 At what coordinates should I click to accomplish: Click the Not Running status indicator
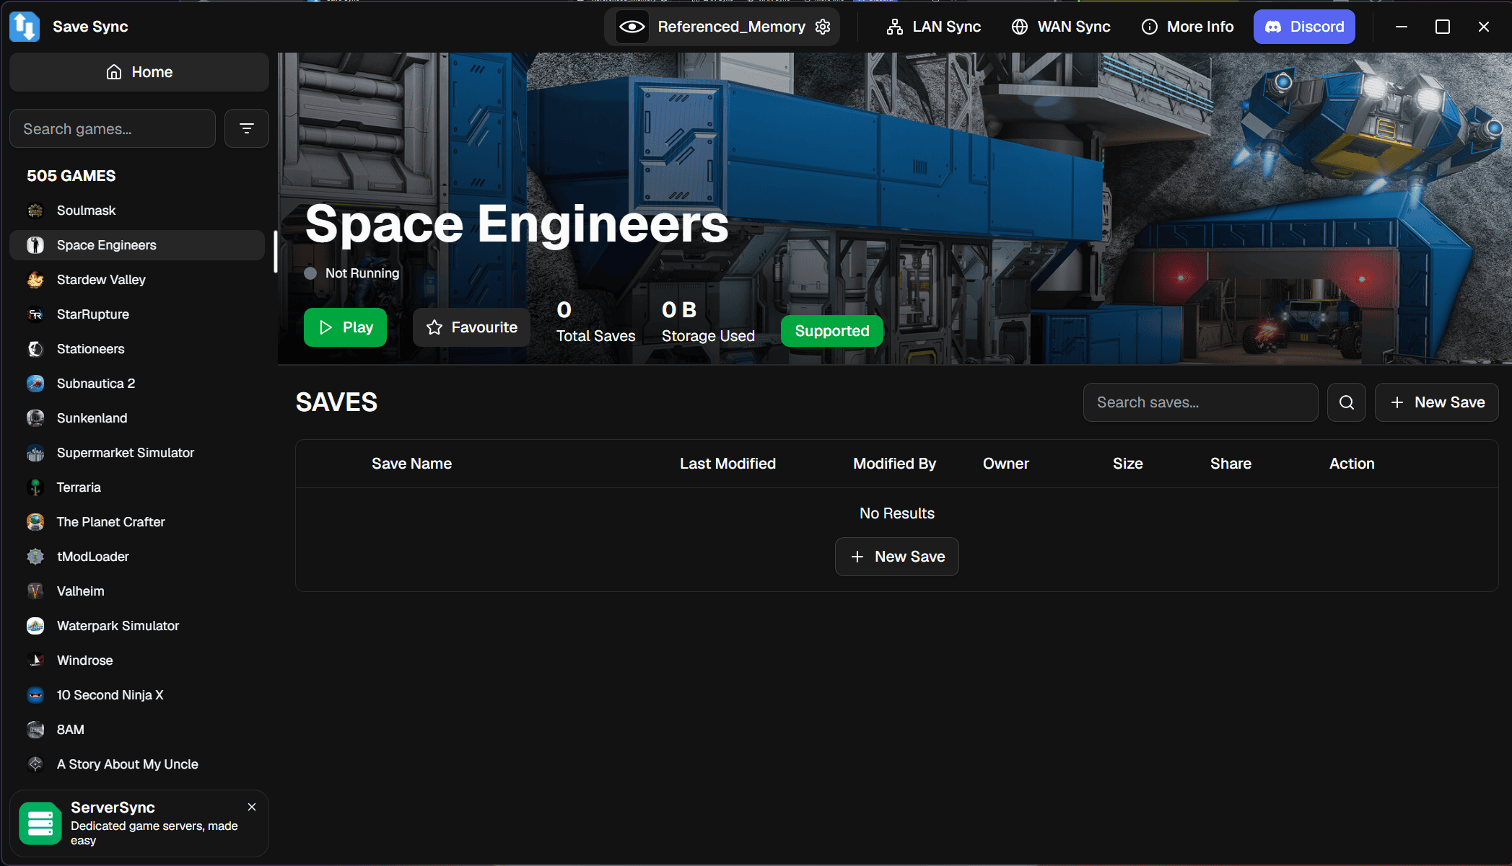351,273
